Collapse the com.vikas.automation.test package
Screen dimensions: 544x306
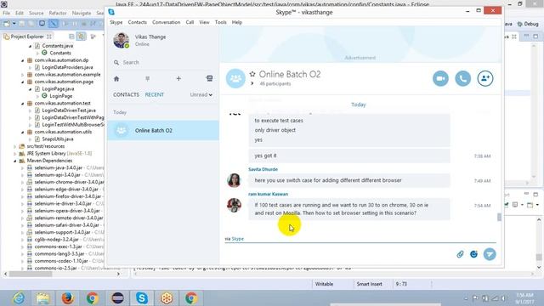click(x=23, y=104)
